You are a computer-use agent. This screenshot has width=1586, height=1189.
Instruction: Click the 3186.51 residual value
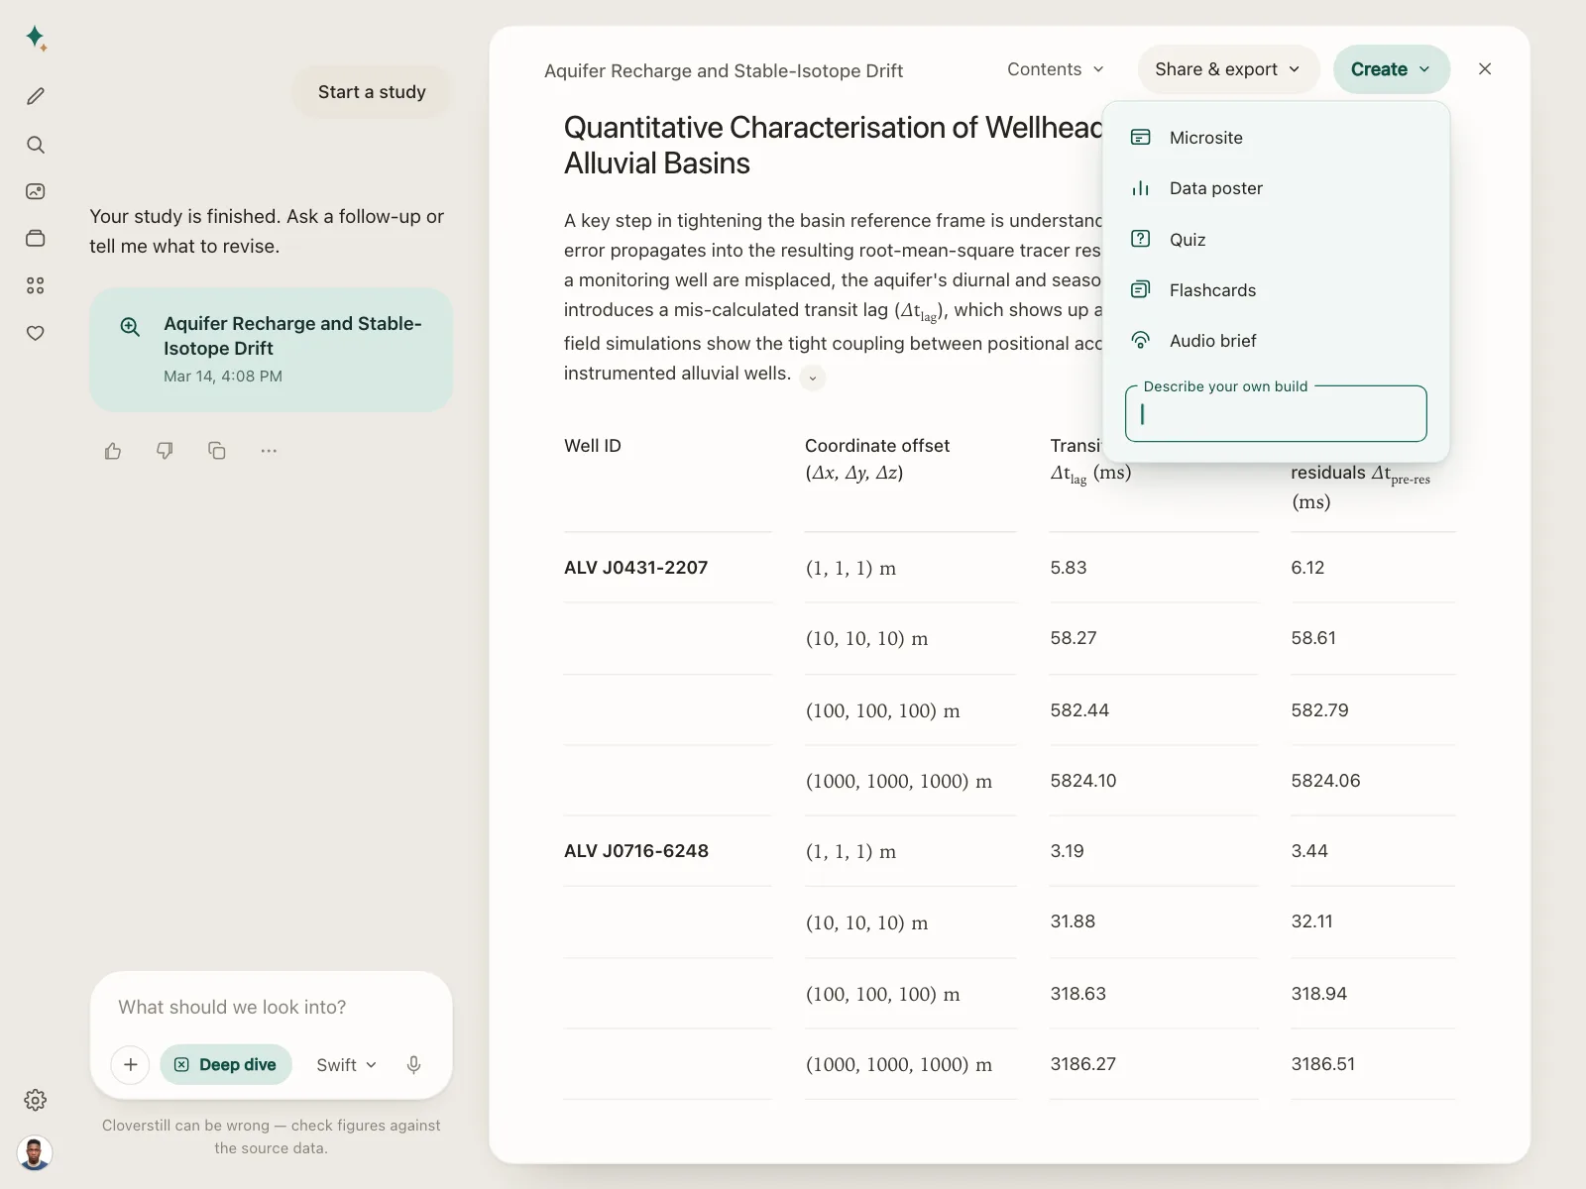point(1323,1064)
